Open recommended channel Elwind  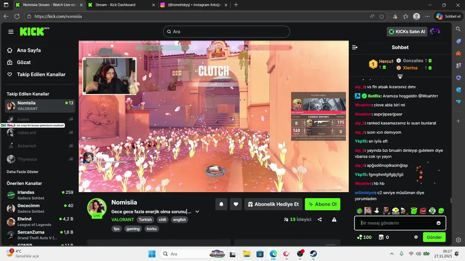tap(40, 221)
